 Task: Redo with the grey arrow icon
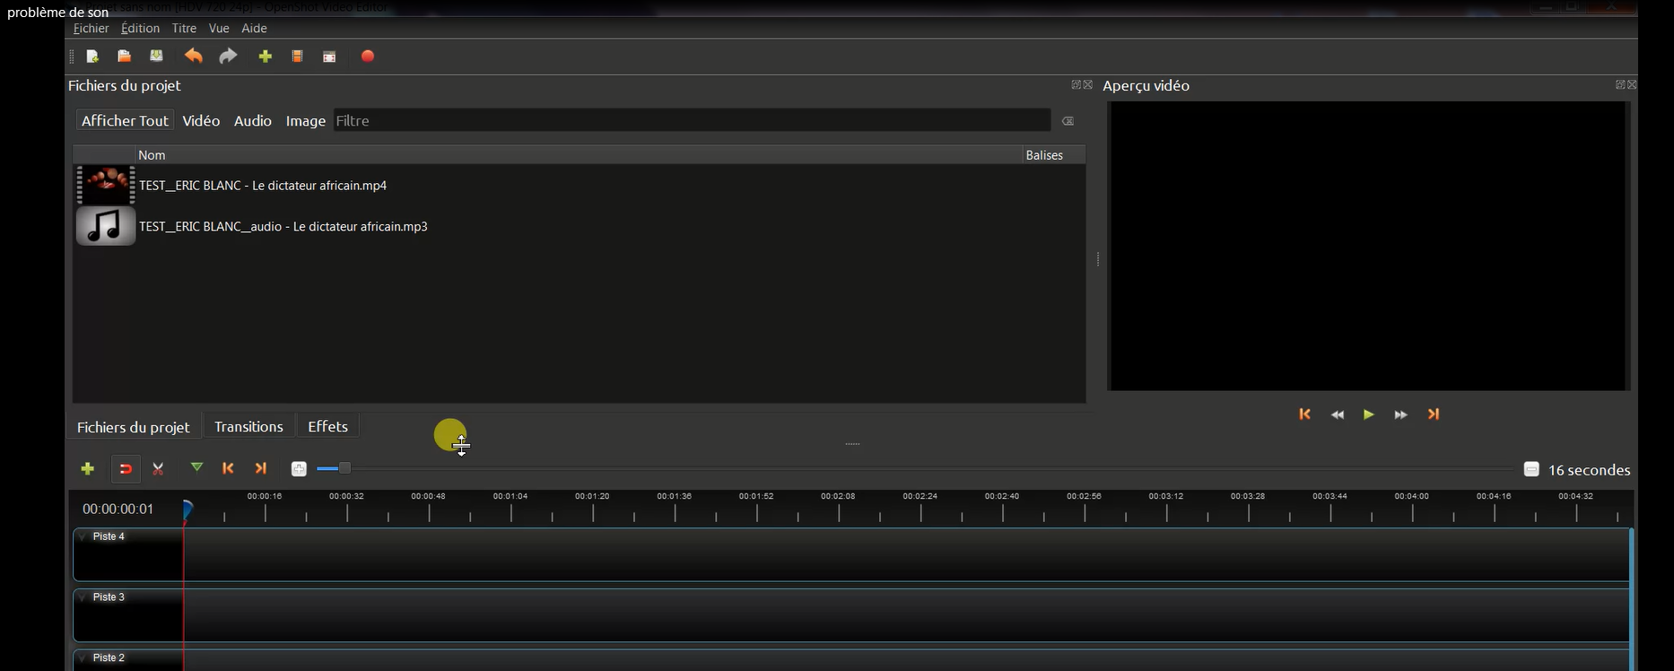(228, 57)
